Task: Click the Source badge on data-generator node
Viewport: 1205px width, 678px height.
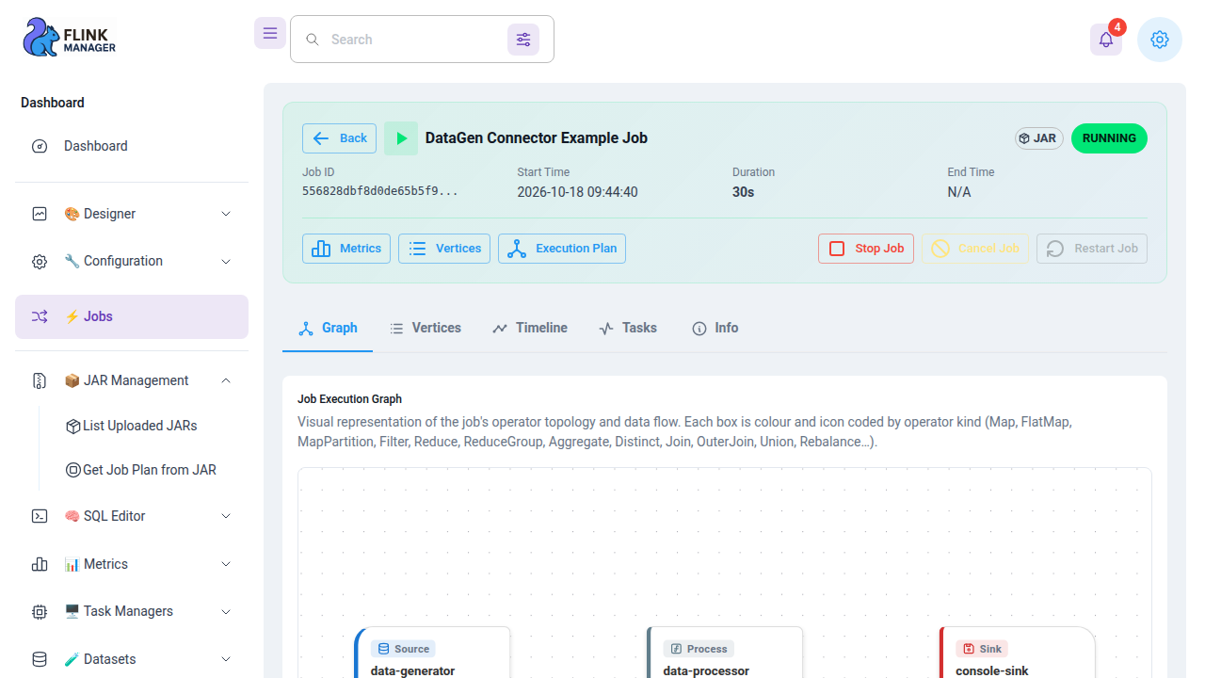Action: (x=403, y=649)
